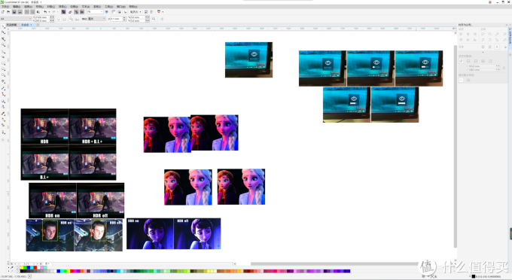
Task: Select the Zoom magnifier tool
Action: (x=3, y=44)
